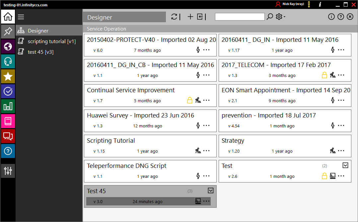Click lock icon on Continual Service Improvement
This screenshot has width=358, height=222.
[x=189, y=100]
